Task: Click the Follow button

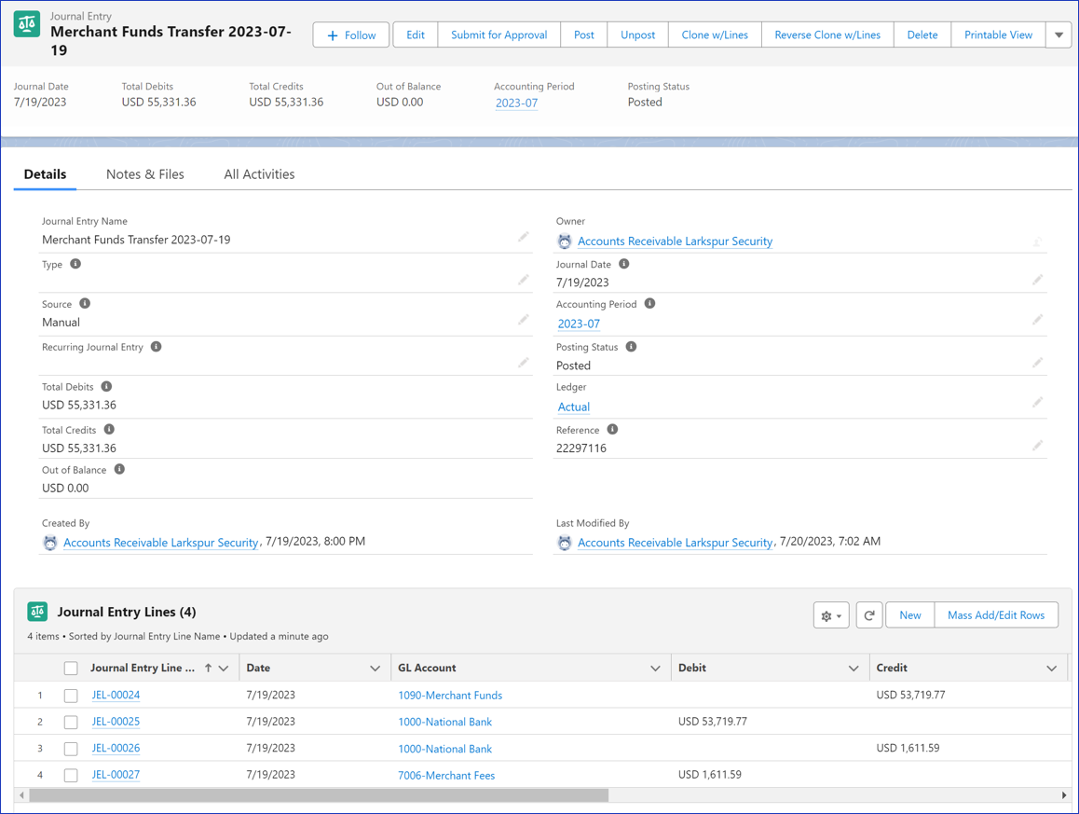Action: (351, 34)
